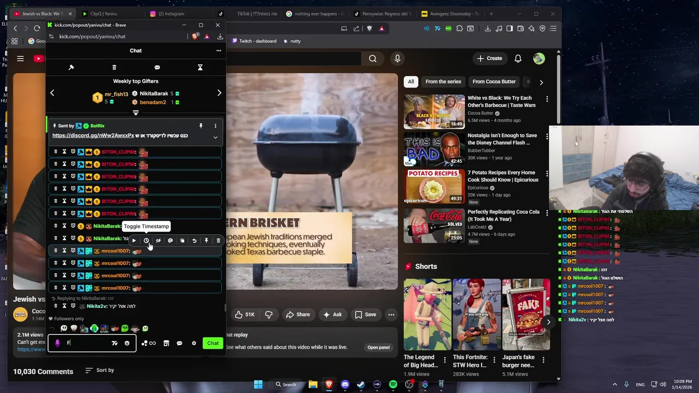
Task: Expand the pinned BotRix message chevron
Action: coord(215,138)
